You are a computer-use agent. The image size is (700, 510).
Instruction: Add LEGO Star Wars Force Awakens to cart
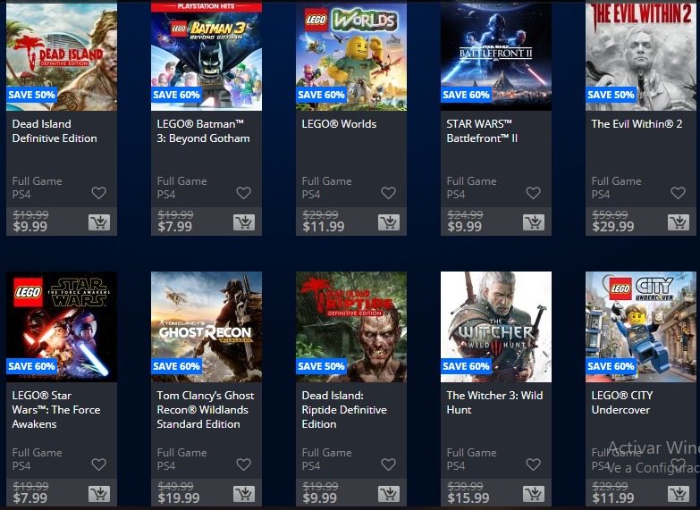(99, 494)
